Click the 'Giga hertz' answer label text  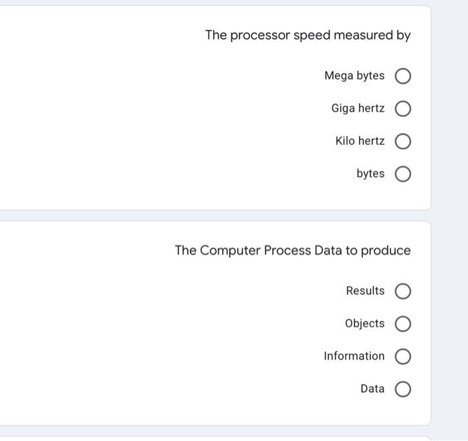pyautogui.click(x=358, y=108)
